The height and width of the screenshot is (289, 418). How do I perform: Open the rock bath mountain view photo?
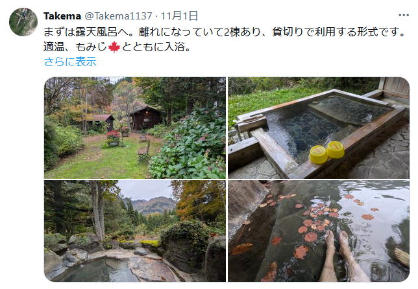coord(135,231)
